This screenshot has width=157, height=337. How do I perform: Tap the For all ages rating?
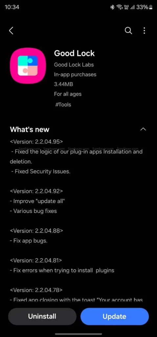click(68, 94)
